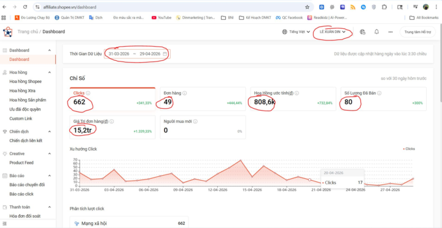Viewport: 442px width, 228px height.
Task: Open Chiến dịch liên kết in sidebar
Action: [26, 141]
